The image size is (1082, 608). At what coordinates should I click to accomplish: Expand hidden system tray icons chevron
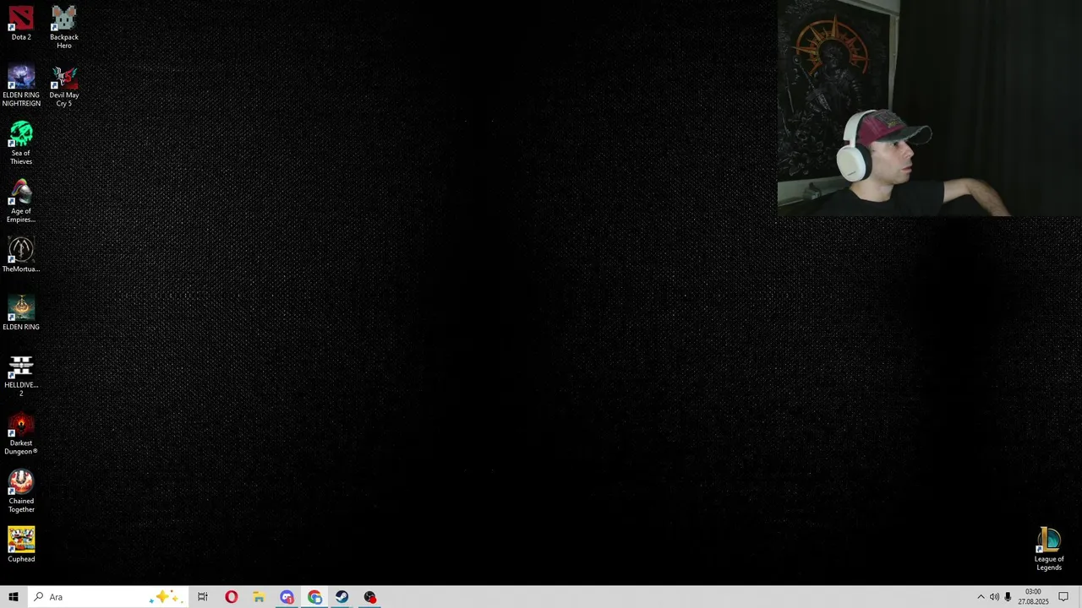click(981, 597)
